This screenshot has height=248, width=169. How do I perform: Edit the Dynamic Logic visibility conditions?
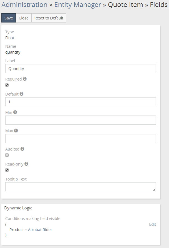(x=153, y=224)
